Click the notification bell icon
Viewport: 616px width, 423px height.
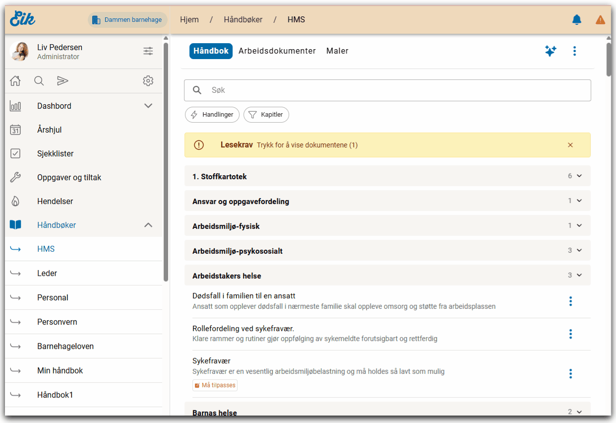pyautogui.click(x=576, y=20)
